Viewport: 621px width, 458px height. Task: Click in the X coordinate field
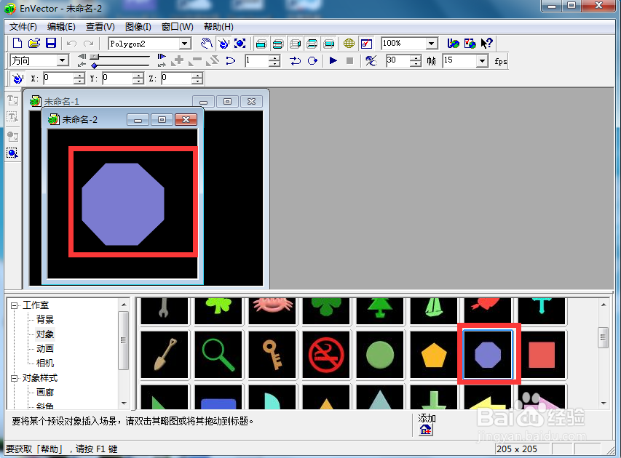[x=58, y=79]
